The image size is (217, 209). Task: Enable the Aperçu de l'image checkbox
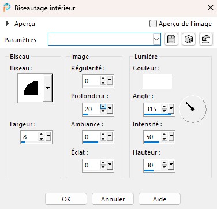coord(153,24)
